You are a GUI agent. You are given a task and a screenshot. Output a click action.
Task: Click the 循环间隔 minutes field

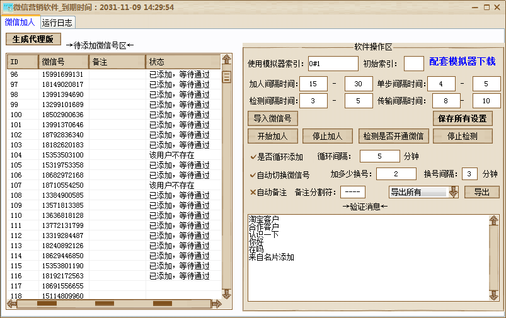(380, 156)
